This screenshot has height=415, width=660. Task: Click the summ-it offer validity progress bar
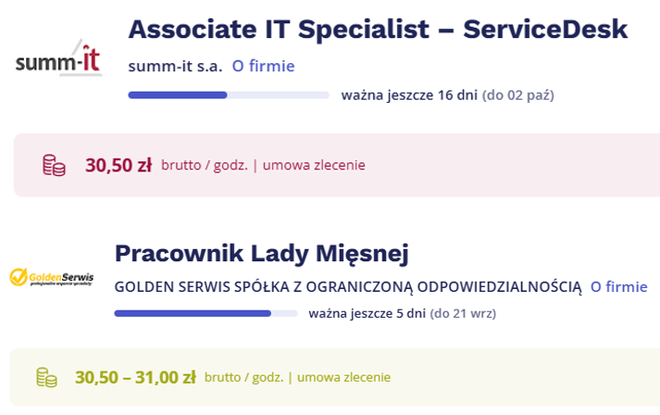click(229, 95)
